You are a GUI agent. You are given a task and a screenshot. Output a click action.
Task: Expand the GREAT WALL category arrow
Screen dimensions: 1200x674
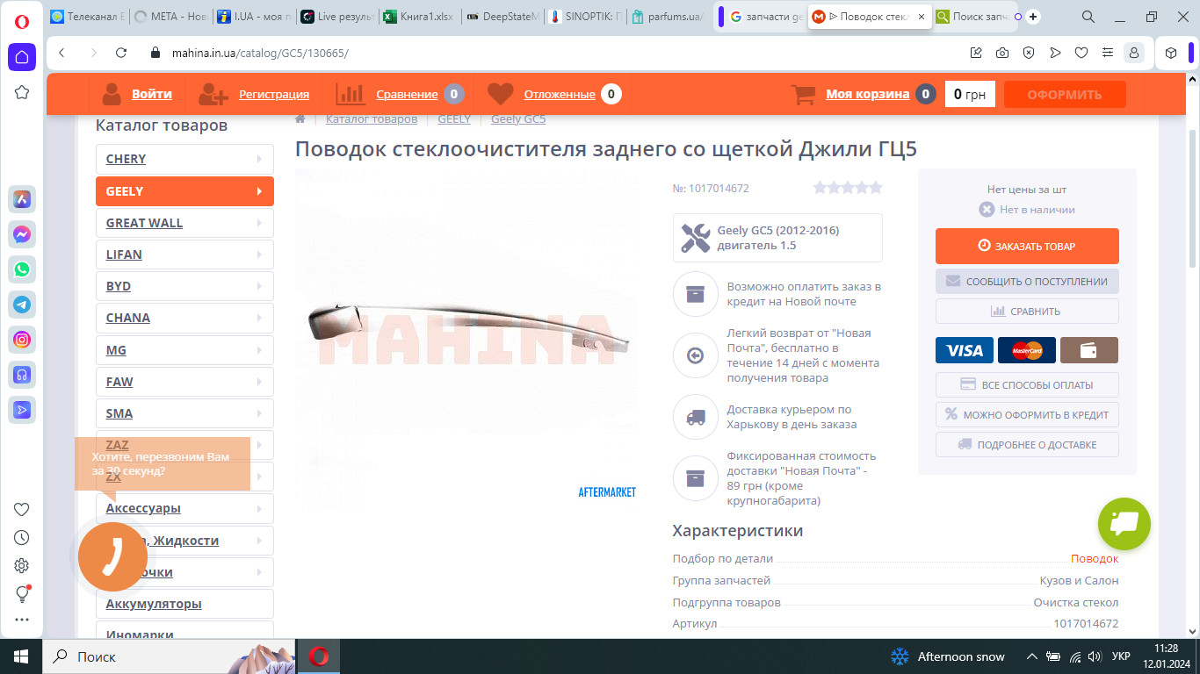(259, 223)
